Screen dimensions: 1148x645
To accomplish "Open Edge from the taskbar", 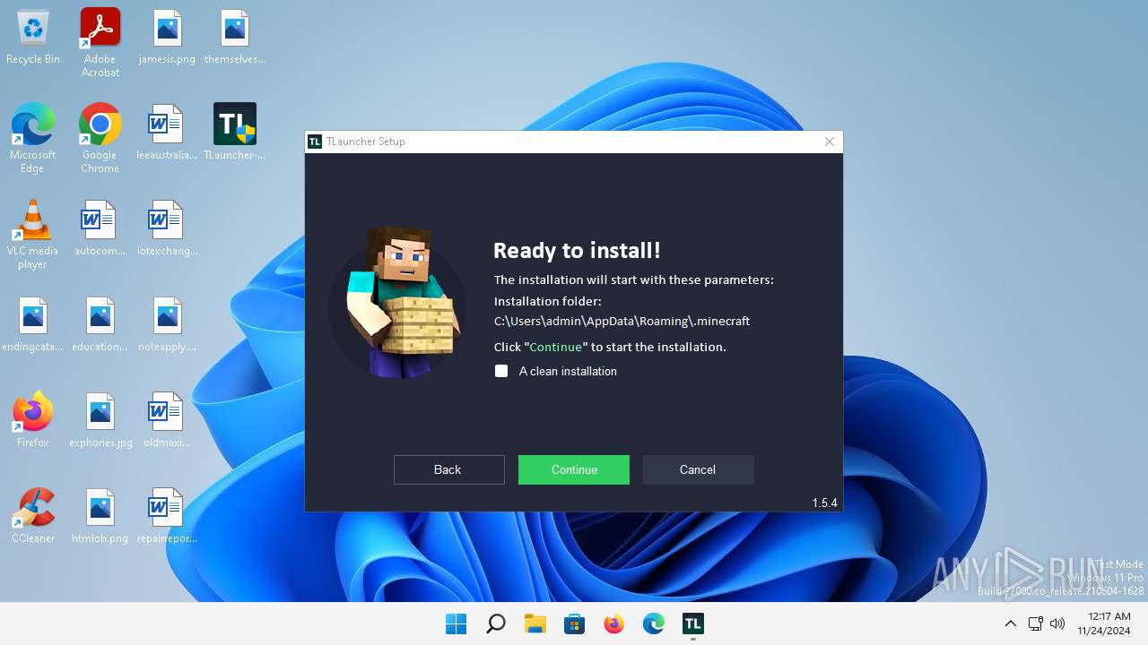I will point(654,623).
